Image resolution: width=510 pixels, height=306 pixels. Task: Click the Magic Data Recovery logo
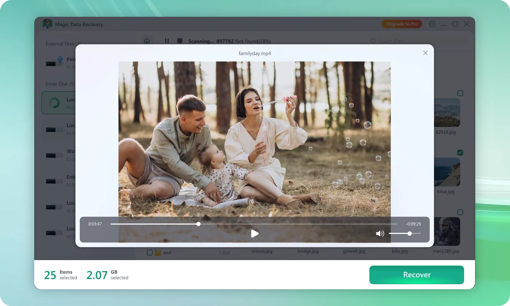[x=47, y=24]
